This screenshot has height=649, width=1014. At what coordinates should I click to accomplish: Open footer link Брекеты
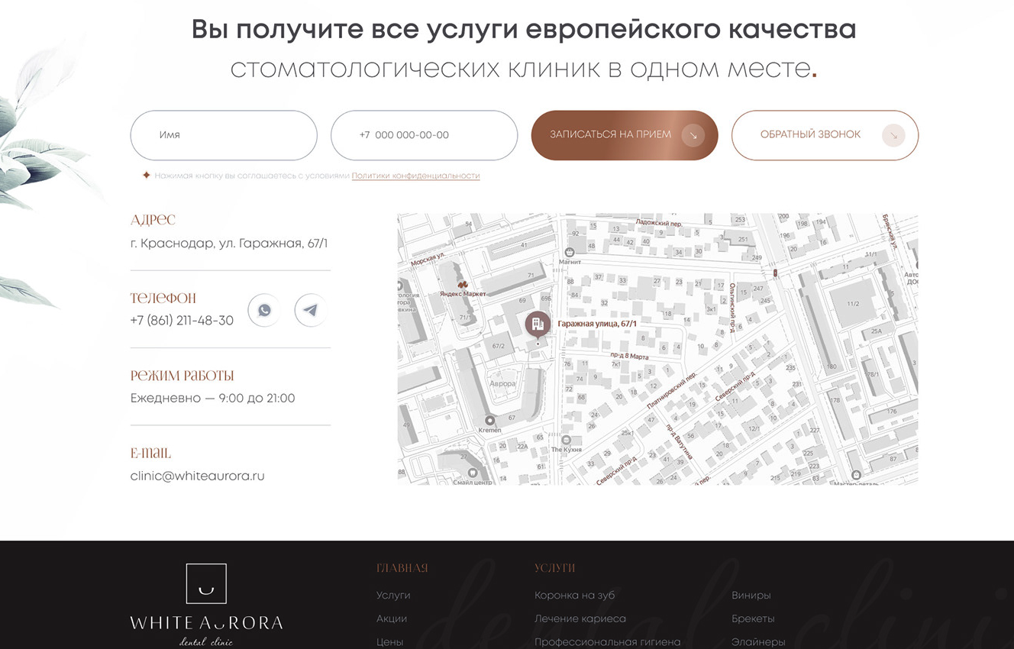[x=753, y=618]
